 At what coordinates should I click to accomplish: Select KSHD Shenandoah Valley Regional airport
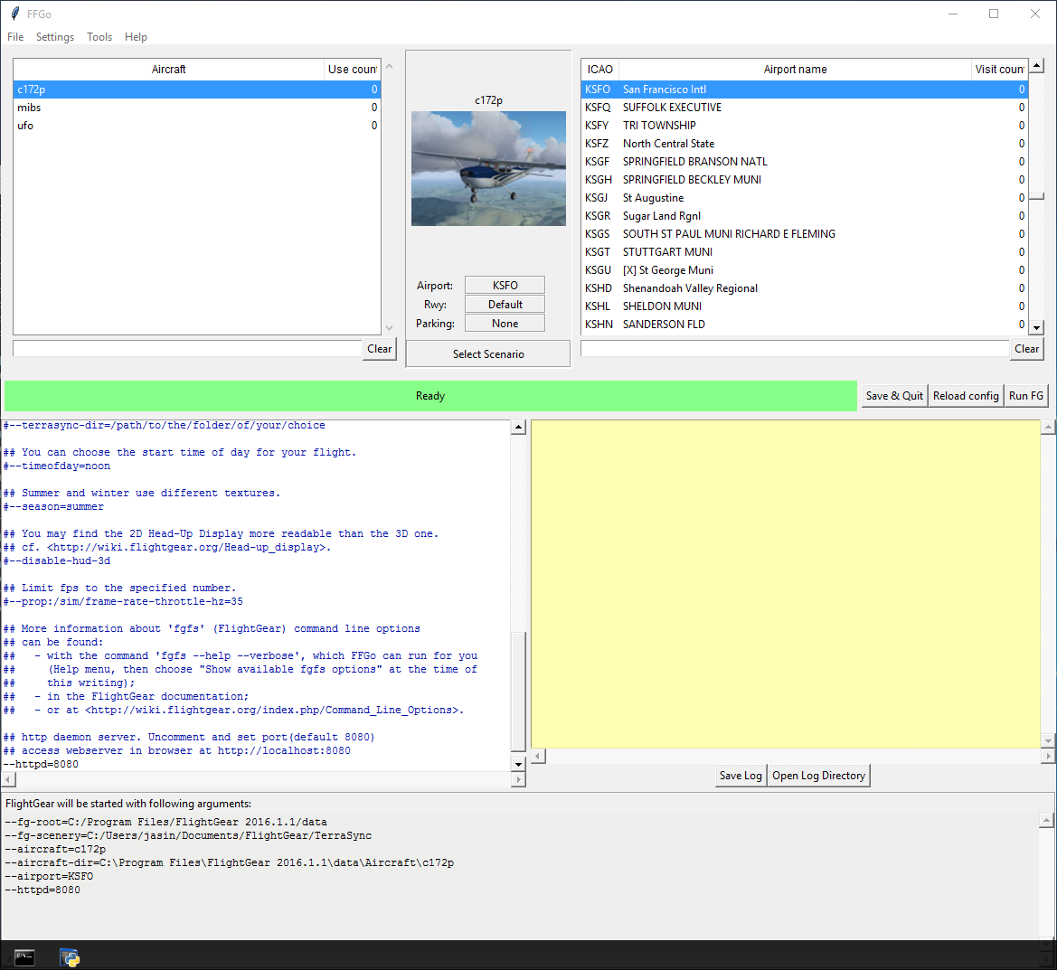click(x=804, y=288)
